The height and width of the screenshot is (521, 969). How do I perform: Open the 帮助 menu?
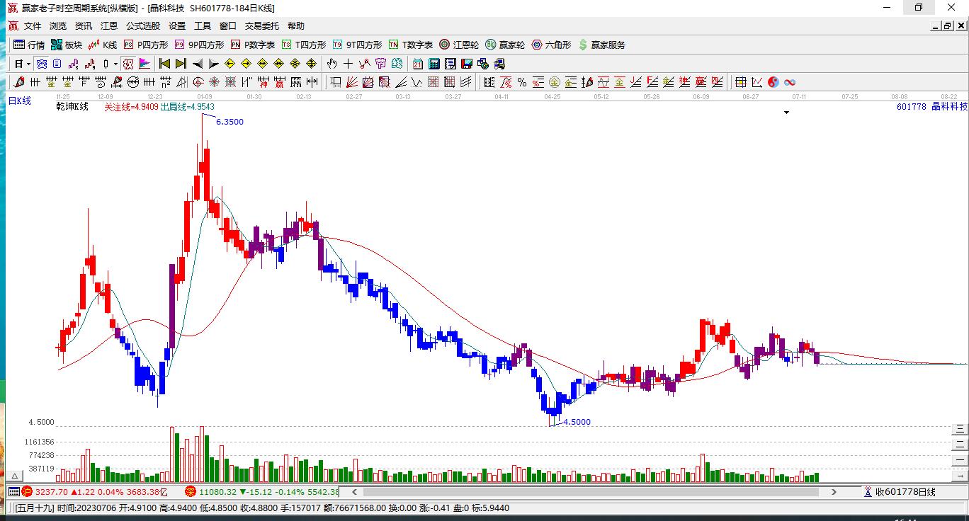point(296,26)
